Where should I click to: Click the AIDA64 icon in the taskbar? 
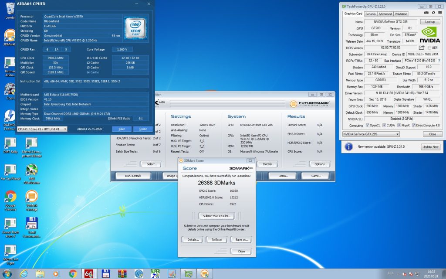(88, 274)
